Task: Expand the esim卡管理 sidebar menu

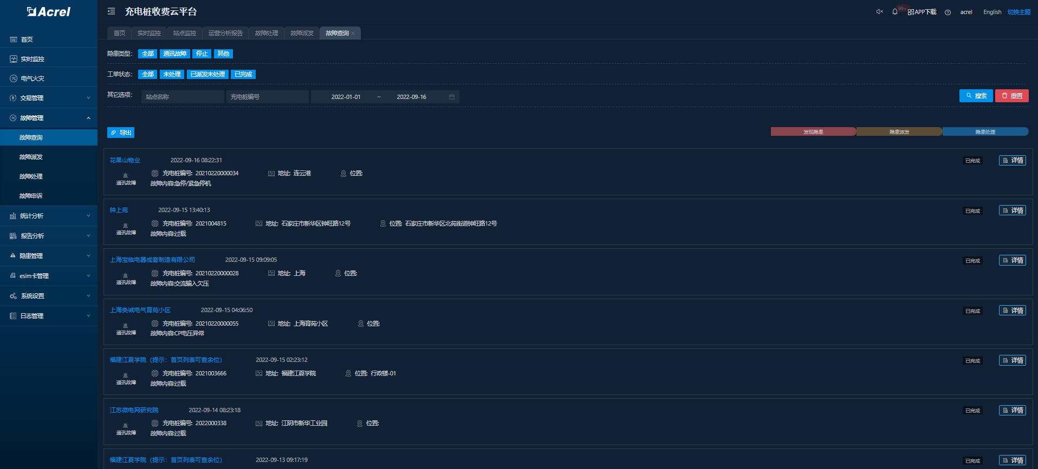Action: 49,276
